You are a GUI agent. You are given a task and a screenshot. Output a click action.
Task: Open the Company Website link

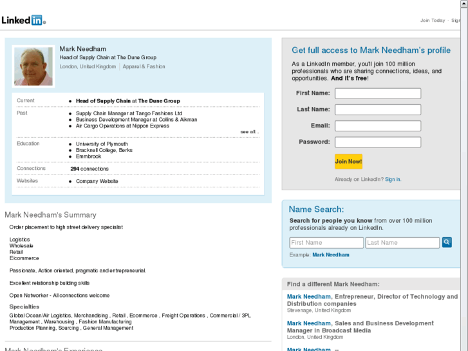click(97, 181)
